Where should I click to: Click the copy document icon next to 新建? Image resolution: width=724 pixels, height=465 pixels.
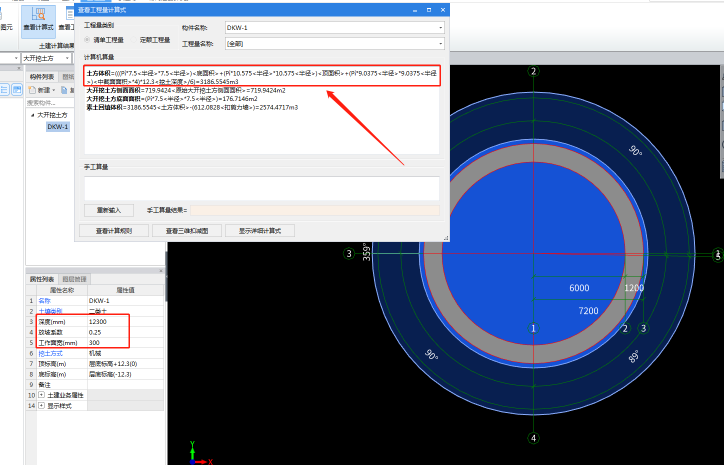64,90
